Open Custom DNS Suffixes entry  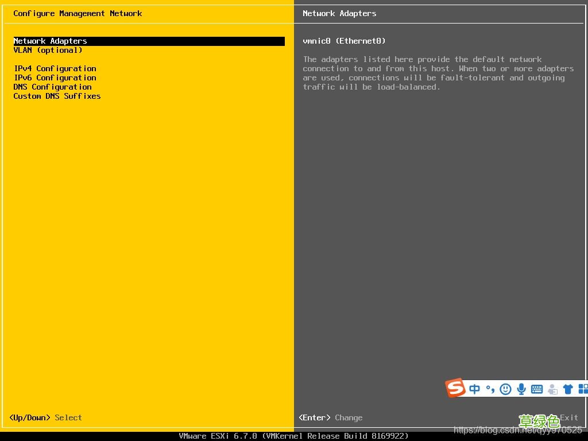tap(57, 96)
